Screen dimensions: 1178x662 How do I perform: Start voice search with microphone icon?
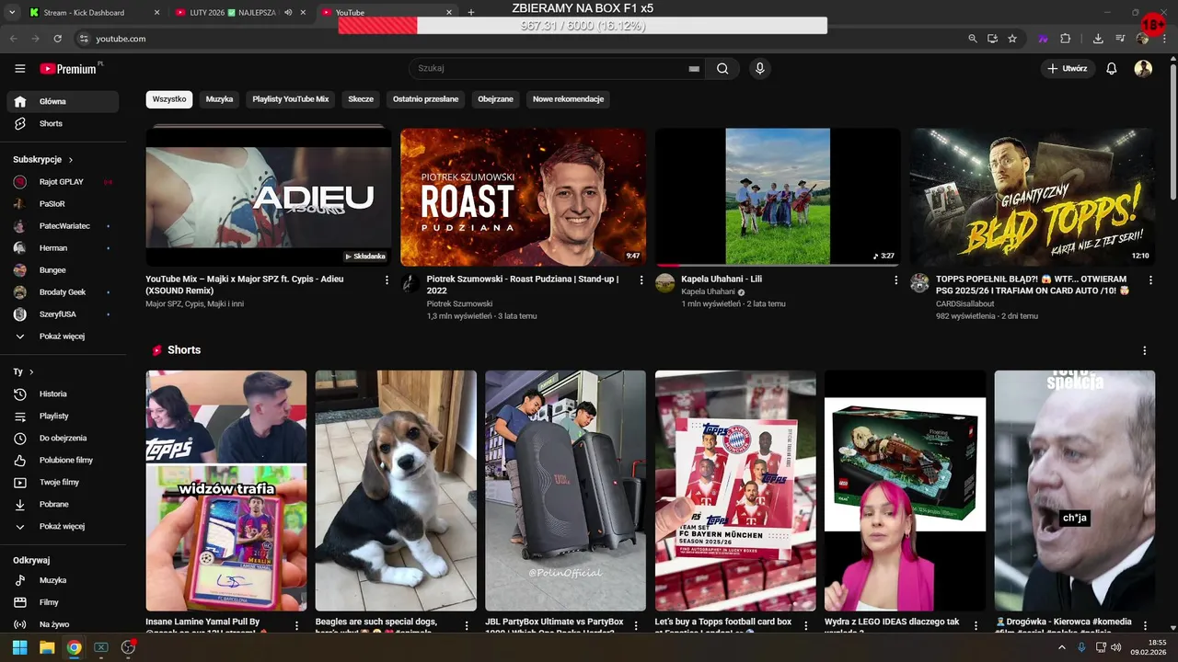tap(760, 68)
